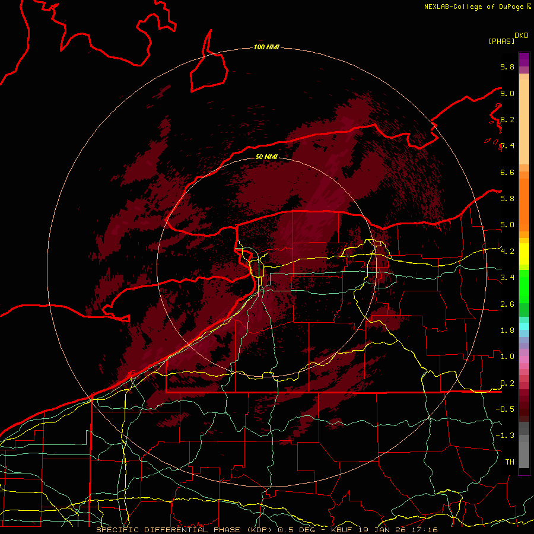Pick the yellow color bar segment
The image size is (534, 534).
point(524,254)
